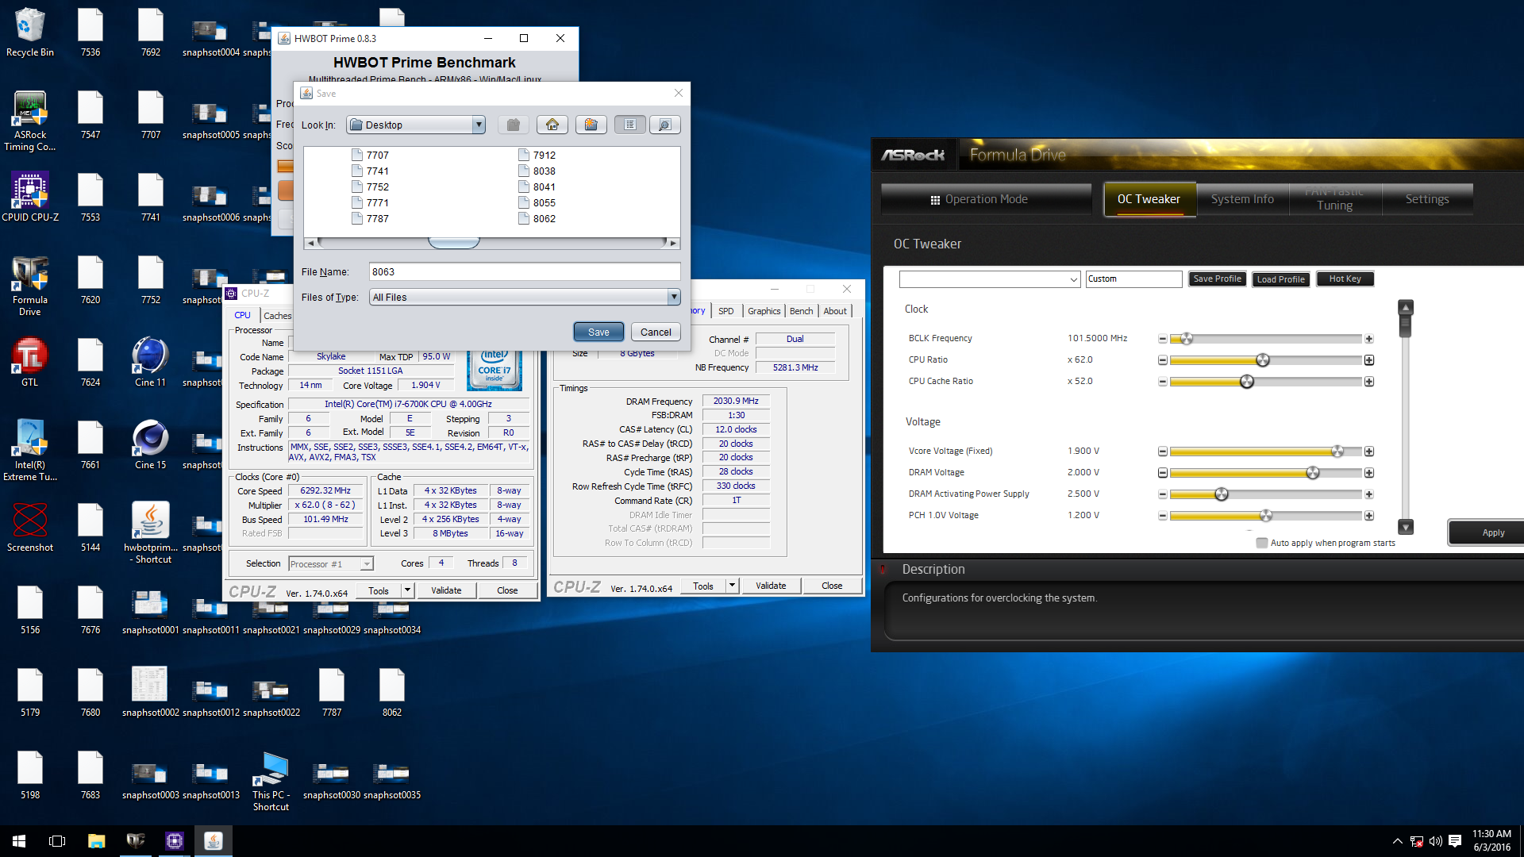Image resolution: width=1524 pixels, height=857 pixels.
Task: Switch to Operation Mode tab
Action: coord(987,199)
